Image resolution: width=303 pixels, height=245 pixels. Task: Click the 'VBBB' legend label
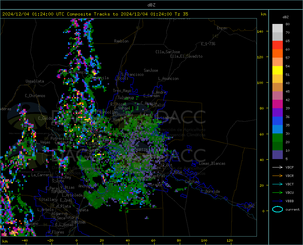(x=290, y=201)
